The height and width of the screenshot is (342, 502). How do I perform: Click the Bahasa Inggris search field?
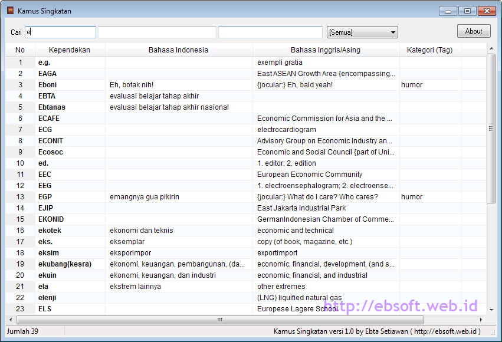click(270, 32)
